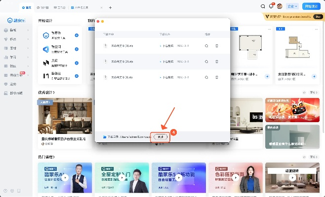Open search with the magnifier icon in the header
Image resolution: width=325 pixels, height=197 pixels.
[263, 6]
